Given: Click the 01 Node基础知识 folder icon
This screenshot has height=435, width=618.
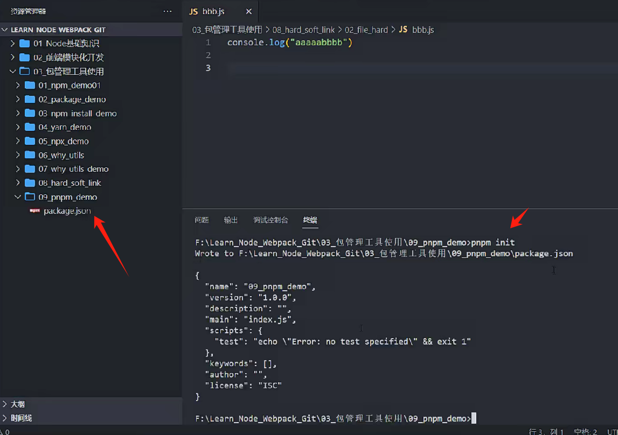Looking at the screenshot, I should [24, 43].
